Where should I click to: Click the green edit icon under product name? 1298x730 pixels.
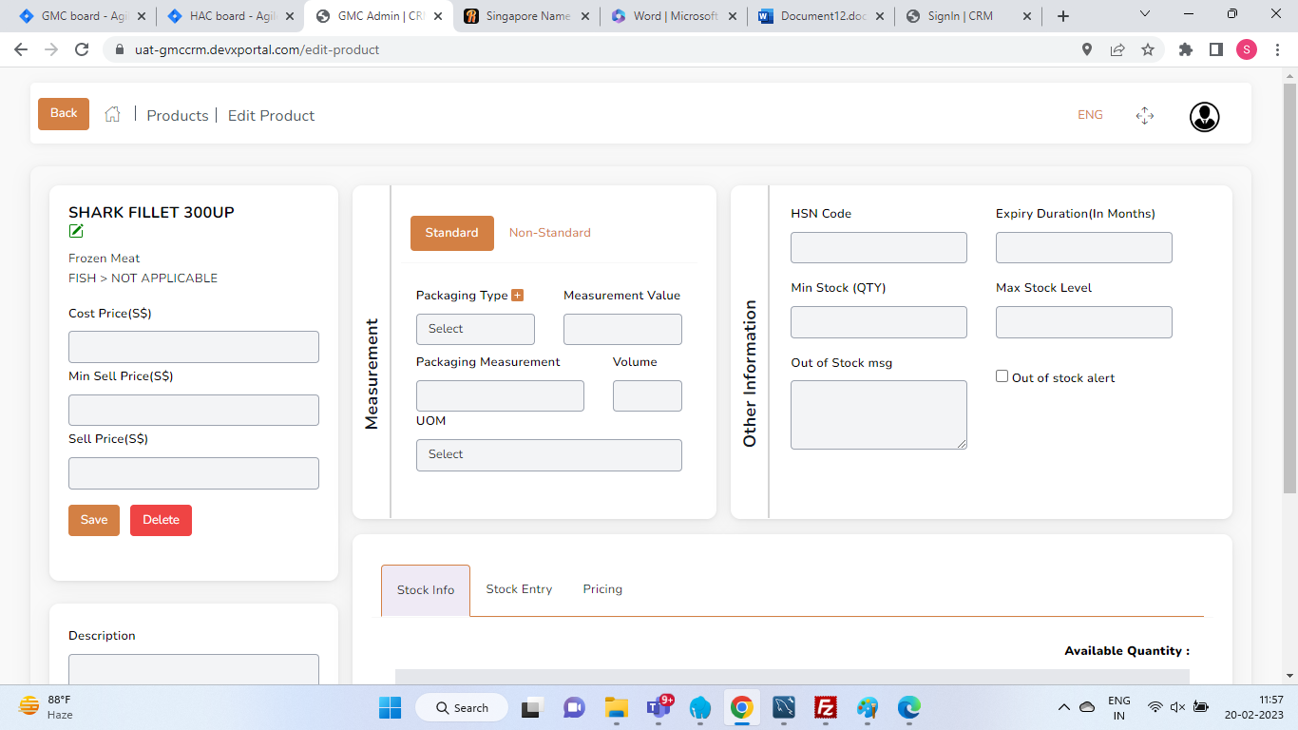click(76, 231)
